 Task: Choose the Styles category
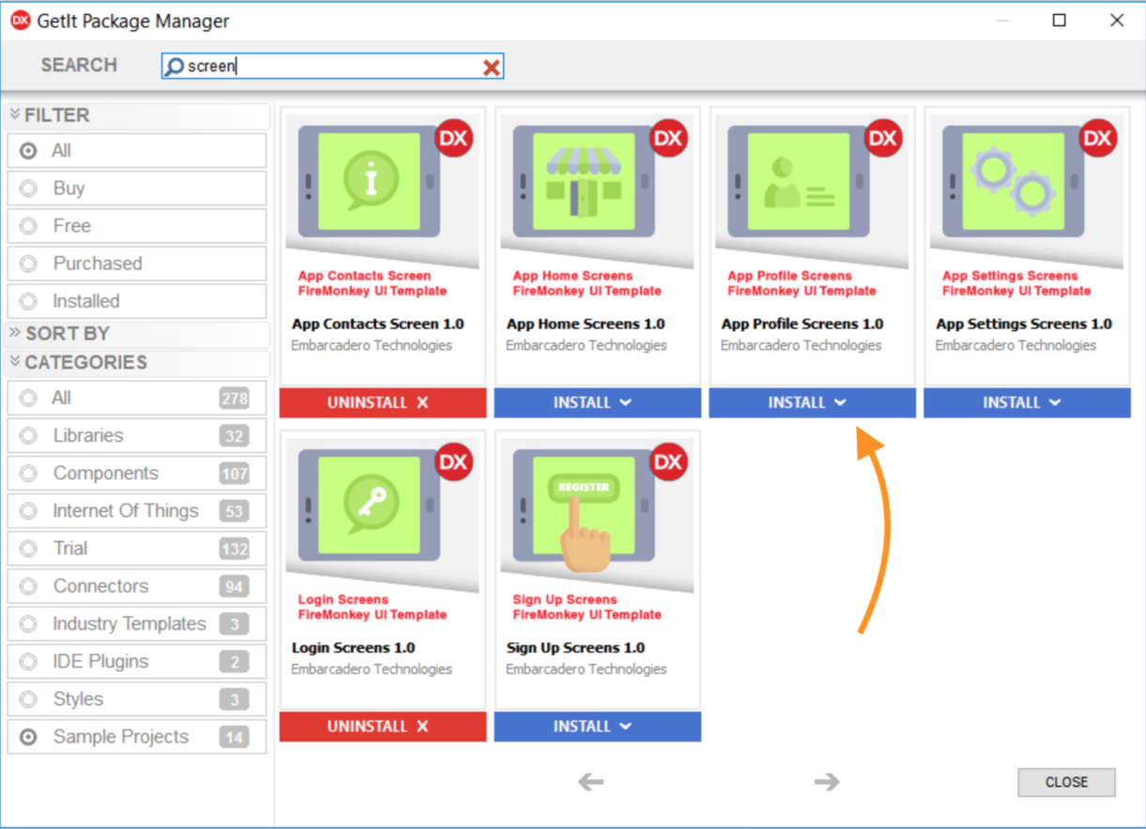click(137, 699)
